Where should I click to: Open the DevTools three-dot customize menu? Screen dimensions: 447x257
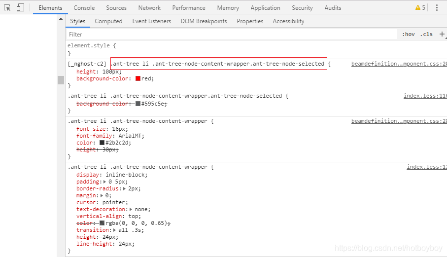437,8
